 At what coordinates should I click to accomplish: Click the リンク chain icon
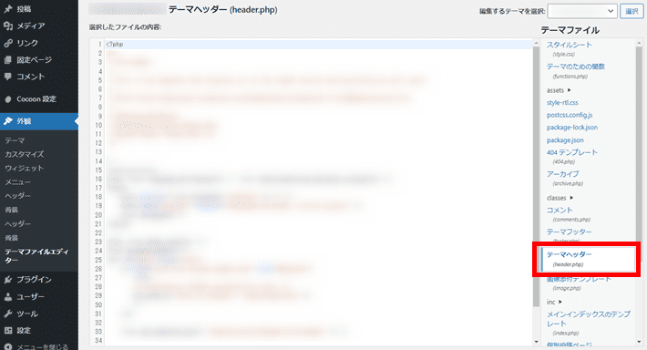click(x=8, y=43)
